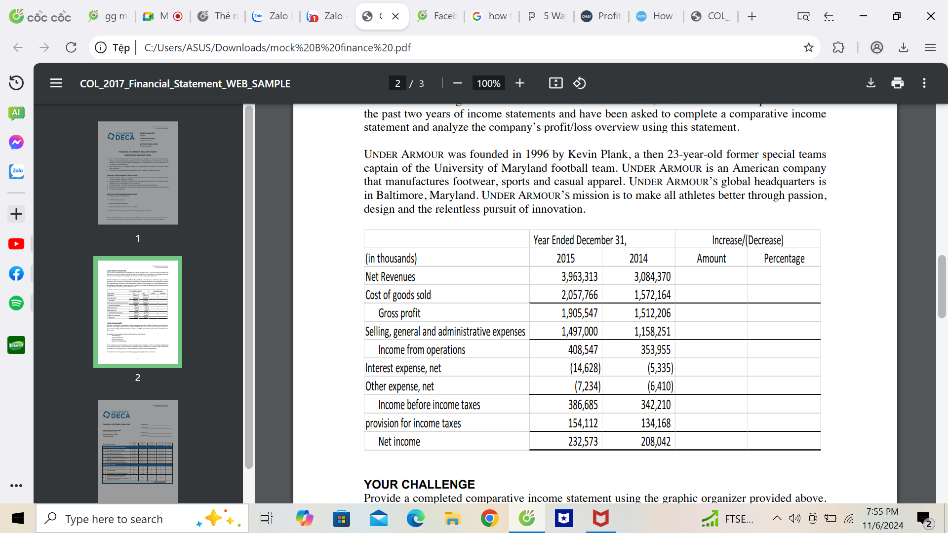Click the 100% zoom level field
The width and height of the screenshot is (948, 533).
[488, 83]
